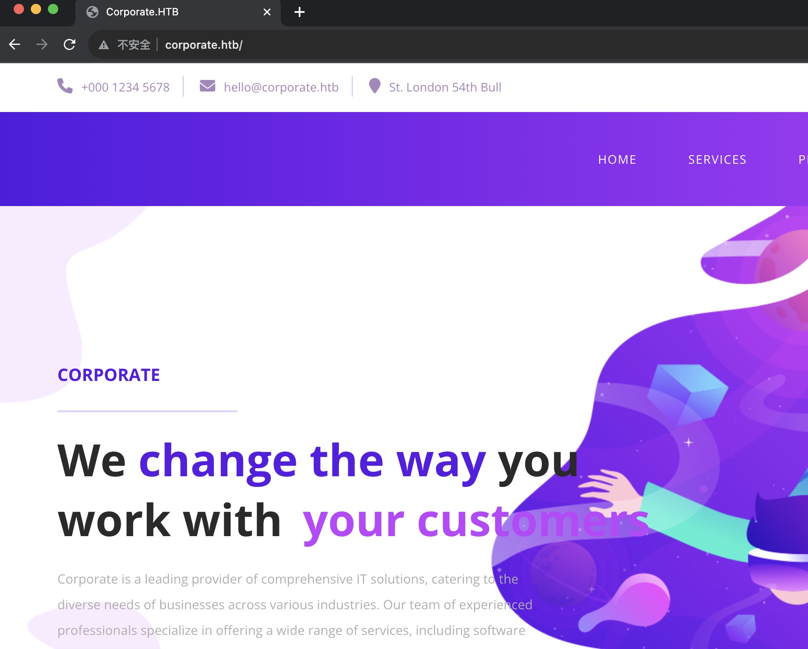Image resolution: width=808 pixels, height=649 pixels.
Task: Close the Corporate.HTB tab
Action: [267, 12]
